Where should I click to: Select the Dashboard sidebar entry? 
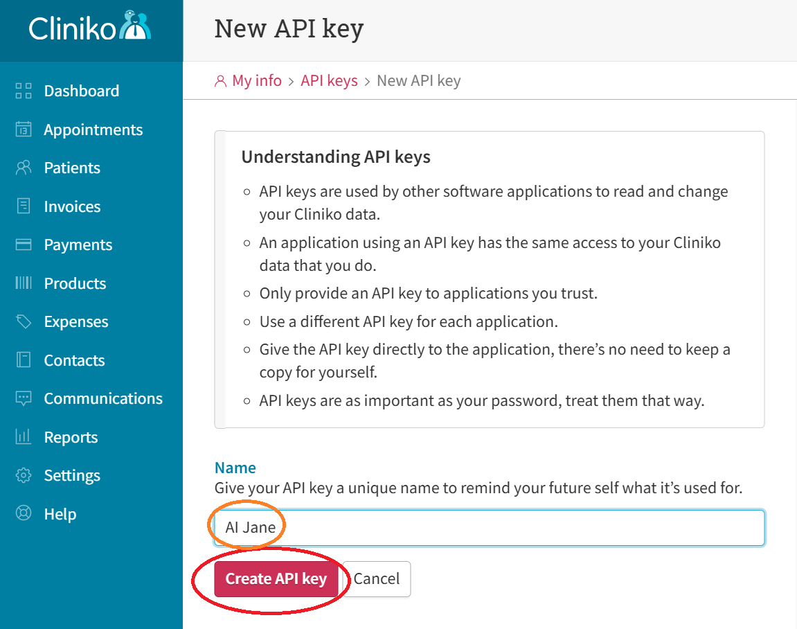[81, 91]
